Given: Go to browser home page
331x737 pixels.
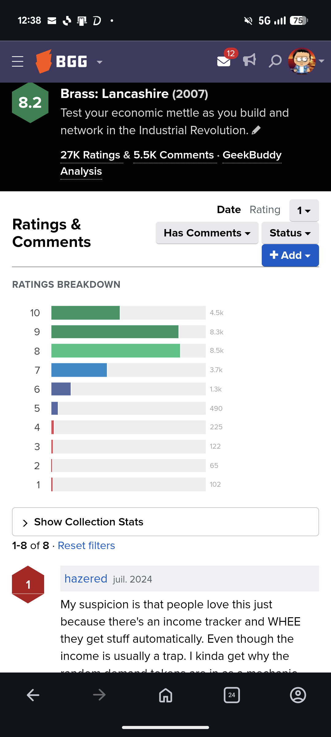Looking at the screenshot, I should (165, 695).
